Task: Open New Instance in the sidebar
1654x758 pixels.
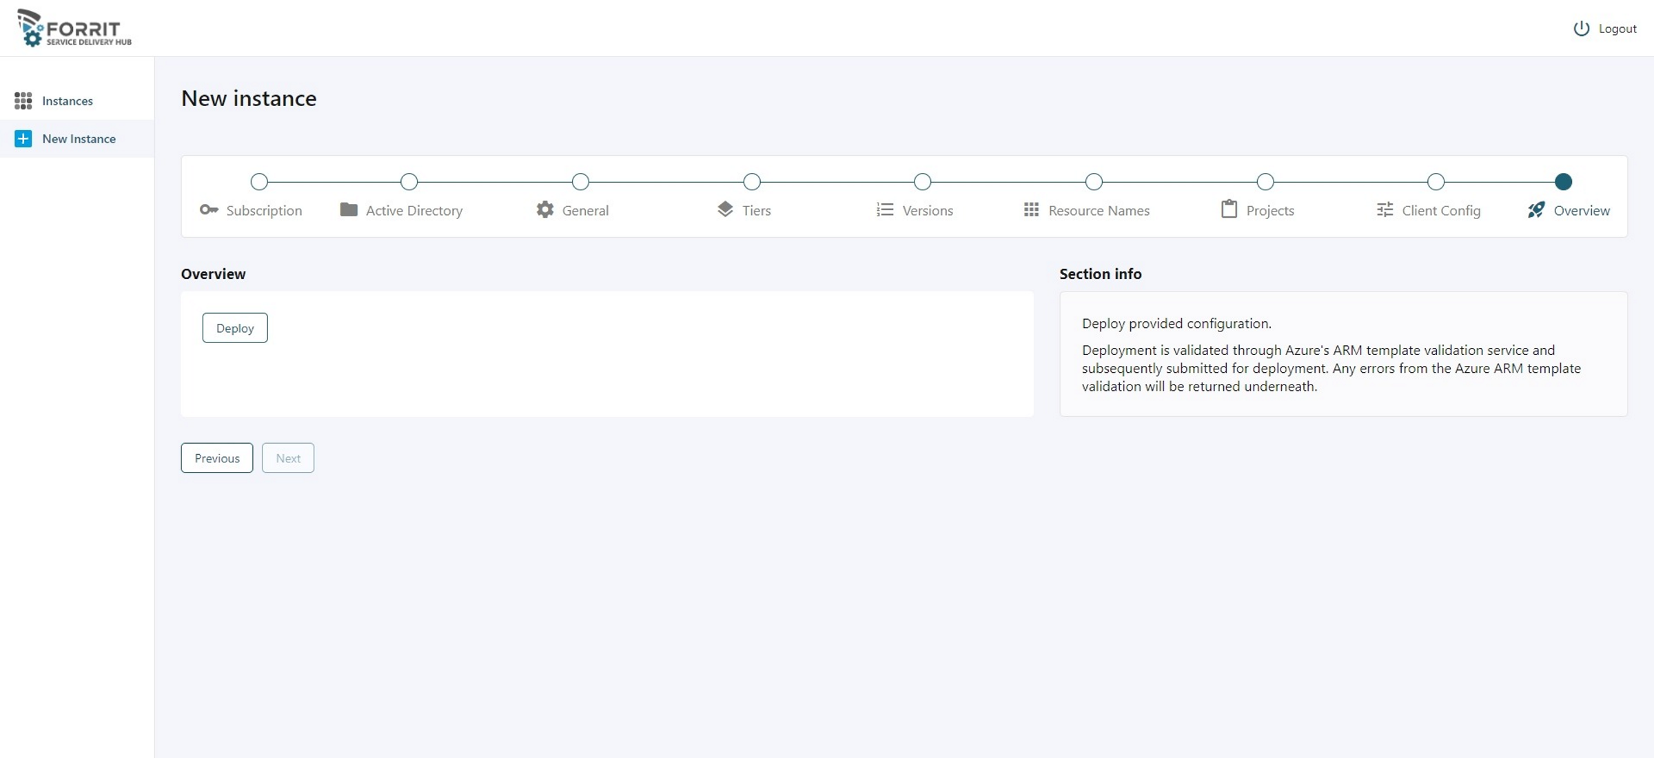Action: pyautogui.click(x=79, y=139)
